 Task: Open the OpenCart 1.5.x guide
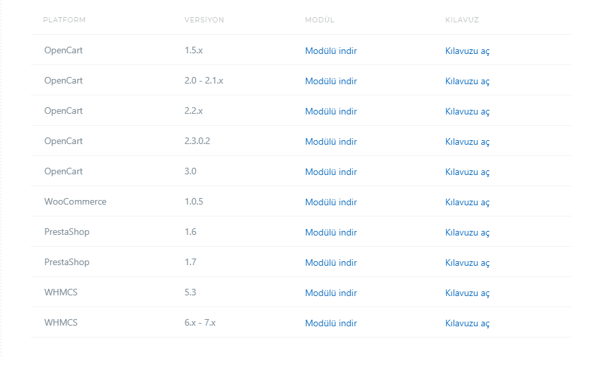[x=467, y=51]
